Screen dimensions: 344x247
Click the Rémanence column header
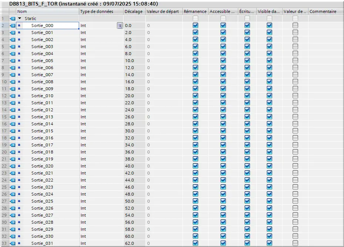point(195,11)
